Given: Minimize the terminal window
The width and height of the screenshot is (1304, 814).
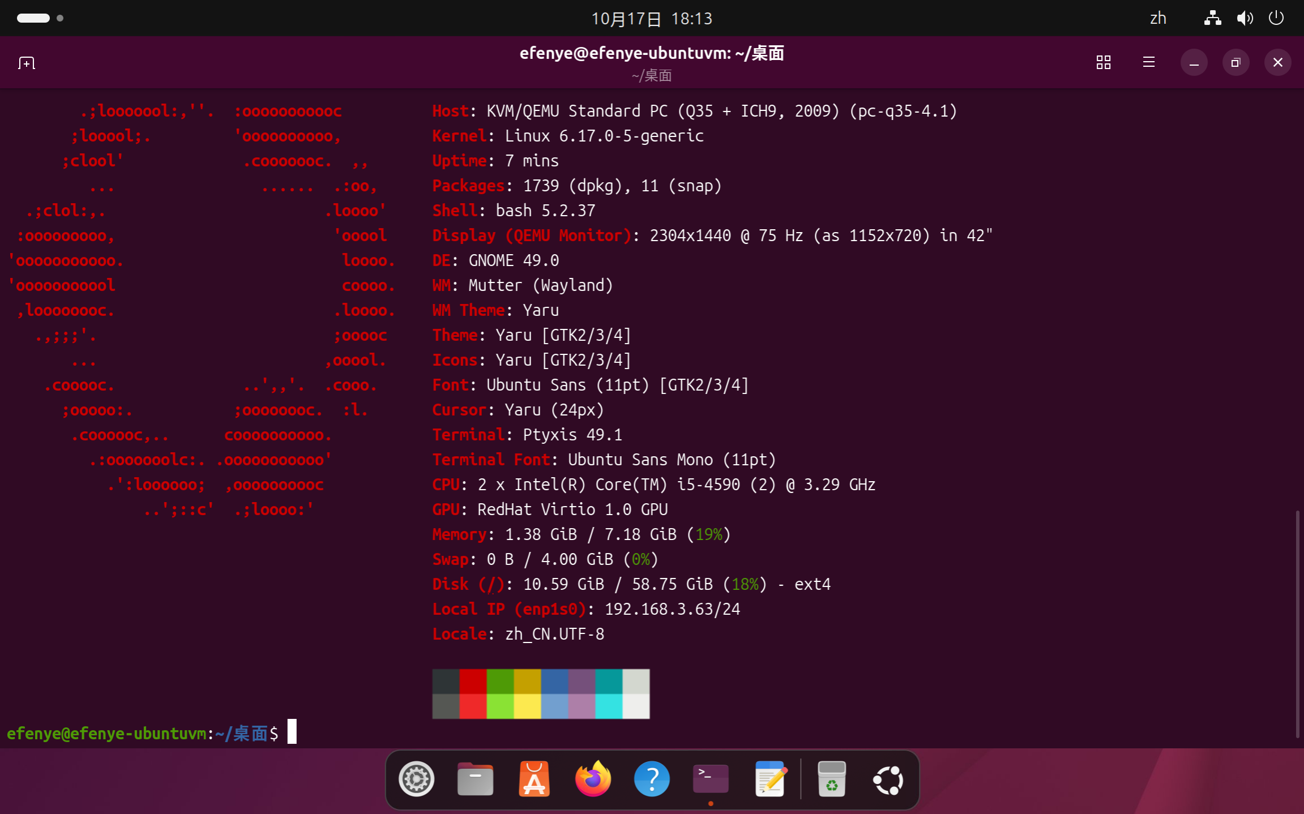Looking at the screenshot, I should (1194, 62).
